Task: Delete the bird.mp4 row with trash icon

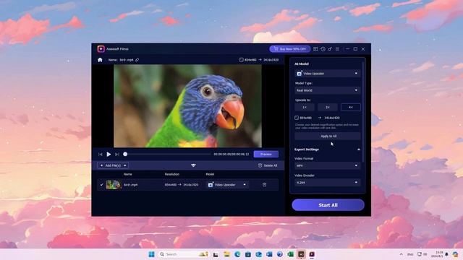Action: pyautogui.click(x=264, y=185)
